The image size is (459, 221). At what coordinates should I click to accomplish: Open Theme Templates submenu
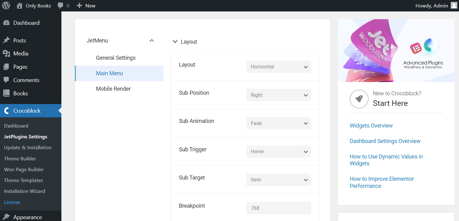point(24,180)
